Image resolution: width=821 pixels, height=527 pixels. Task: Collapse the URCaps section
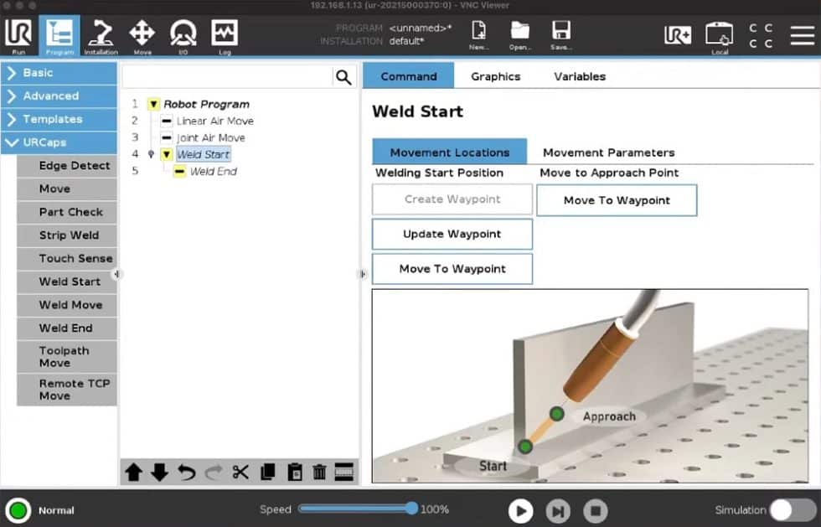pos(59,142)
